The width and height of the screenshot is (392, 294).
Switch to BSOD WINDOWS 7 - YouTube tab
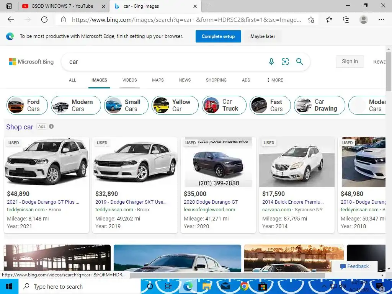62,6
